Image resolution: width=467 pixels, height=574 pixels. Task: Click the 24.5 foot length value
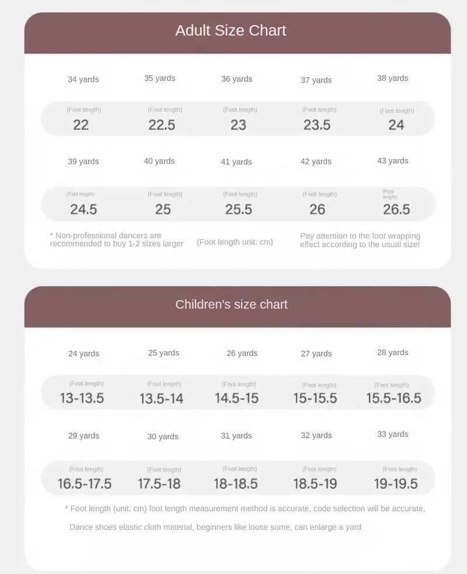click(x=83, y=209)
